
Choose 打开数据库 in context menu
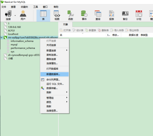pos(55,69)
